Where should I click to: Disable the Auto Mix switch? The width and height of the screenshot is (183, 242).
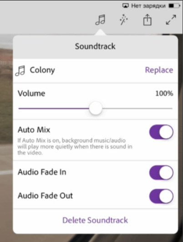pyautogui.click(x=161, y=132)
